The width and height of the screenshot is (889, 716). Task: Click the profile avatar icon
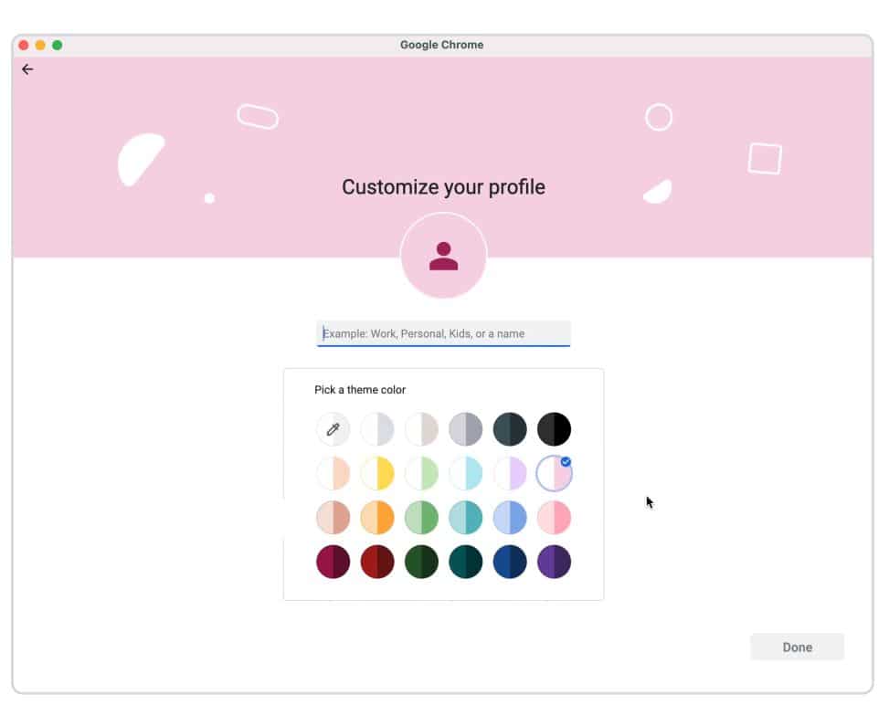pos(443,256)
